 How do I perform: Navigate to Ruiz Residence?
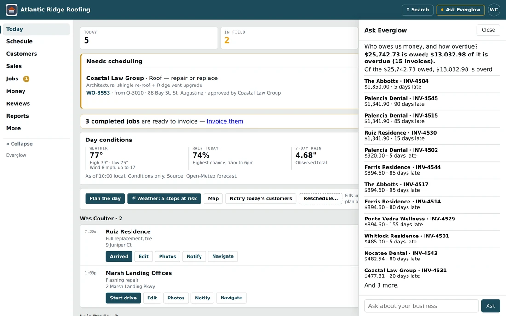[x=223, y=256]
